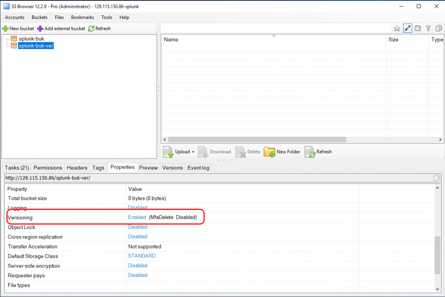Switch to the Permissions tab
445x297 pixels.
pos(48,168)
